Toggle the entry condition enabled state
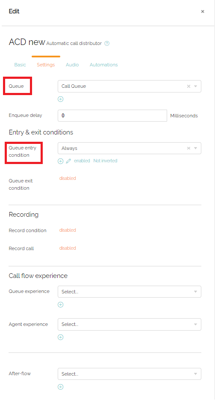Image resolution: width=215 pixels, height=403 pixels. 82,161
